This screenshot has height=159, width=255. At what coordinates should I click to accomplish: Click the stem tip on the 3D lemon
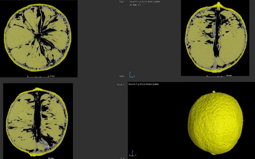click(x=214, y=92)
